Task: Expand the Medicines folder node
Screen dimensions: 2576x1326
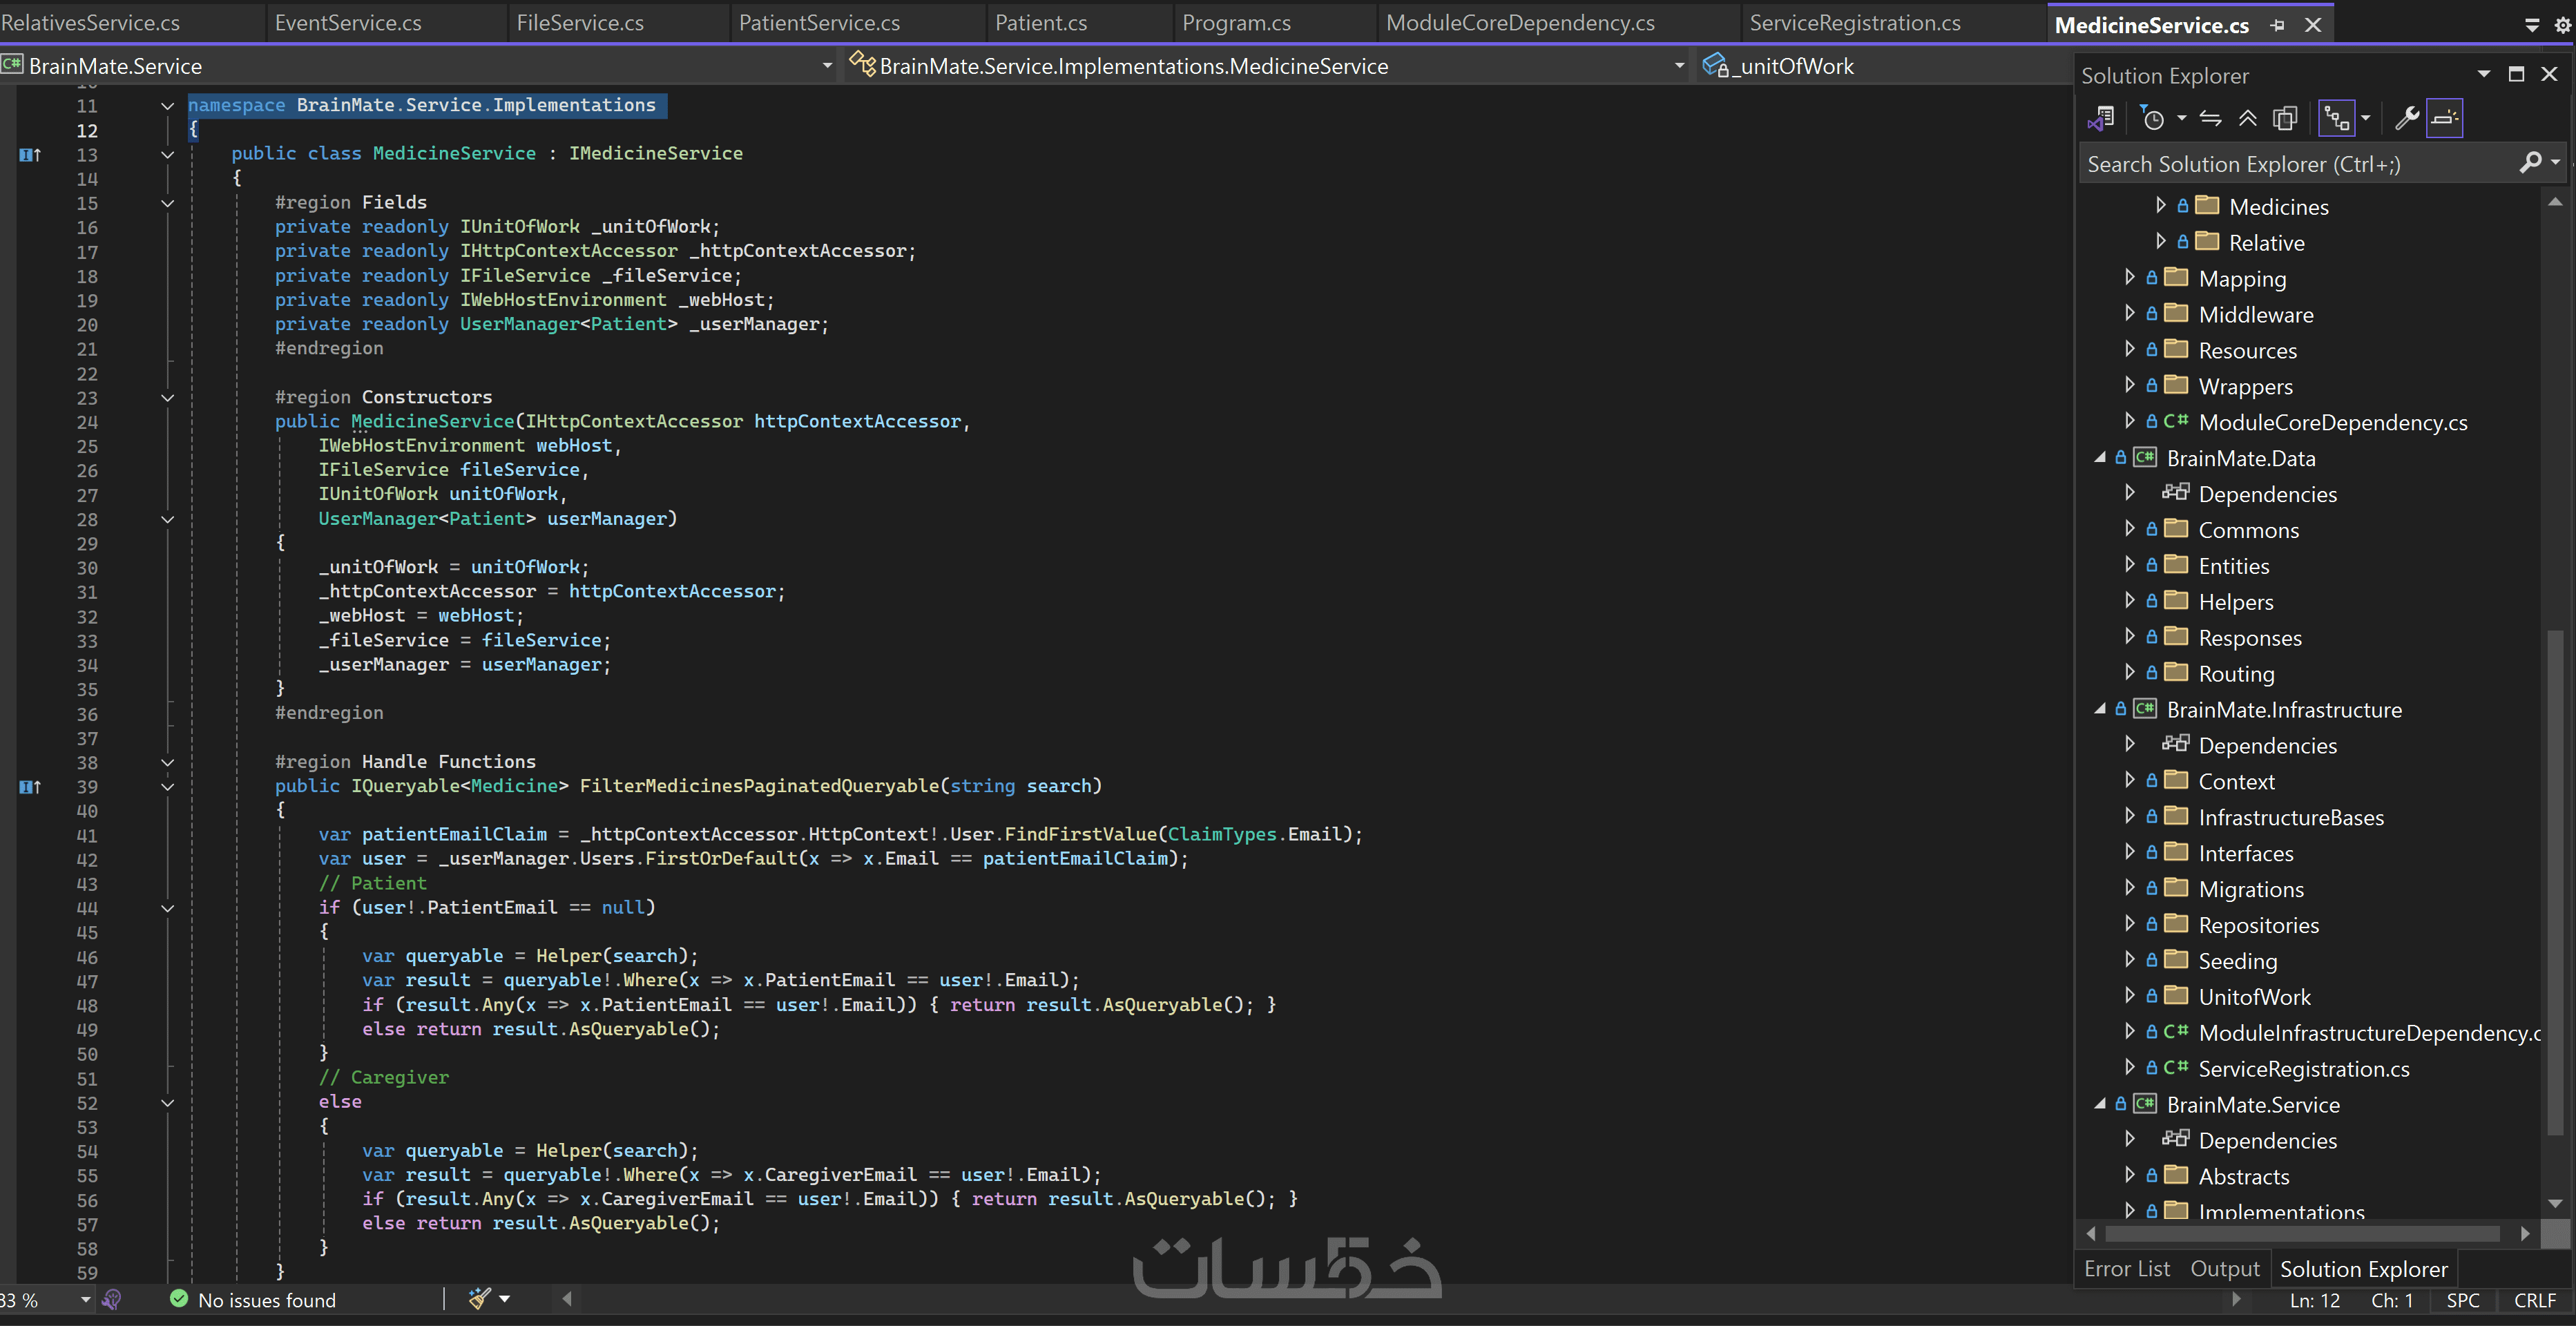Action: [x=2160, y=206]
